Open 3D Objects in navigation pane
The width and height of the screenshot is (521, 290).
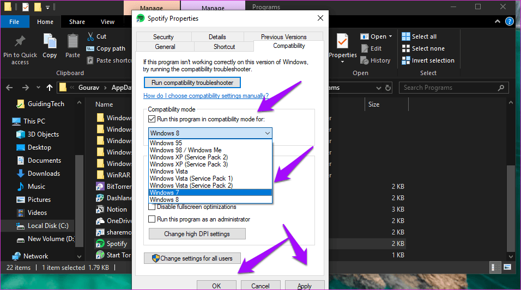(x=43, y=134)
